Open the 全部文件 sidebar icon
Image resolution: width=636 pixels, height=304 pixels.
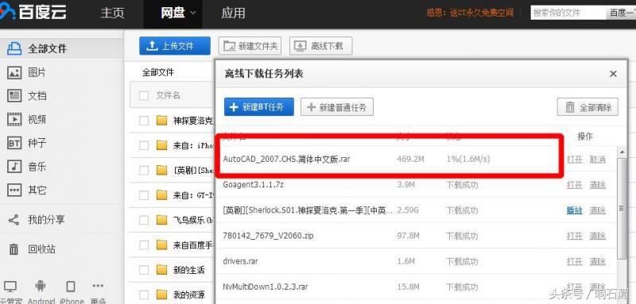pos(14,48)
